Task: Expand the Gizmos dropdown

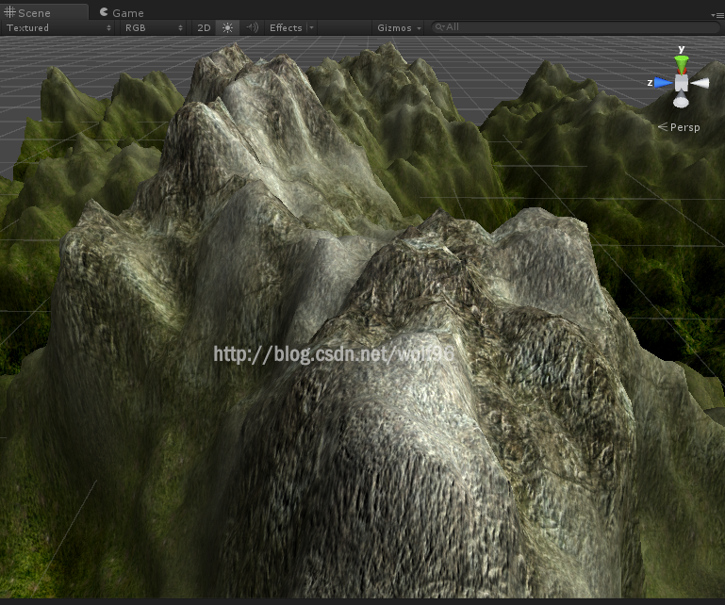Action: click(x=400, y=27)
